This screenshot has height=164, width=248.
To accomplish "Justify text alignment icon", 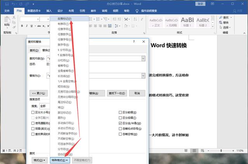I will point(105,26).
